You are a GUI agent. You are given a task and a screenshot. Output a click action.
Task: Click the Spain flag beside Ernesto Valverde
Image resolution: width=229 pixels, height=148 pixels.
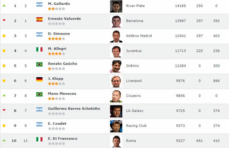tap(39, 20)
